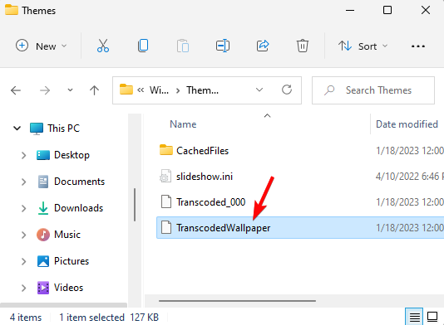
Task: Sort by the Name column header
Action: pos(183,124)
